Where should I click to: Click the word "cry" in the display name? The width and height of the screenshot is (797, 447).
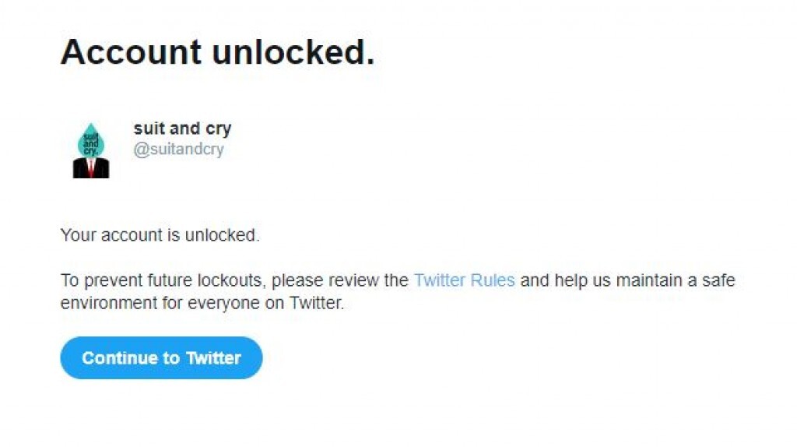(219, 128)
